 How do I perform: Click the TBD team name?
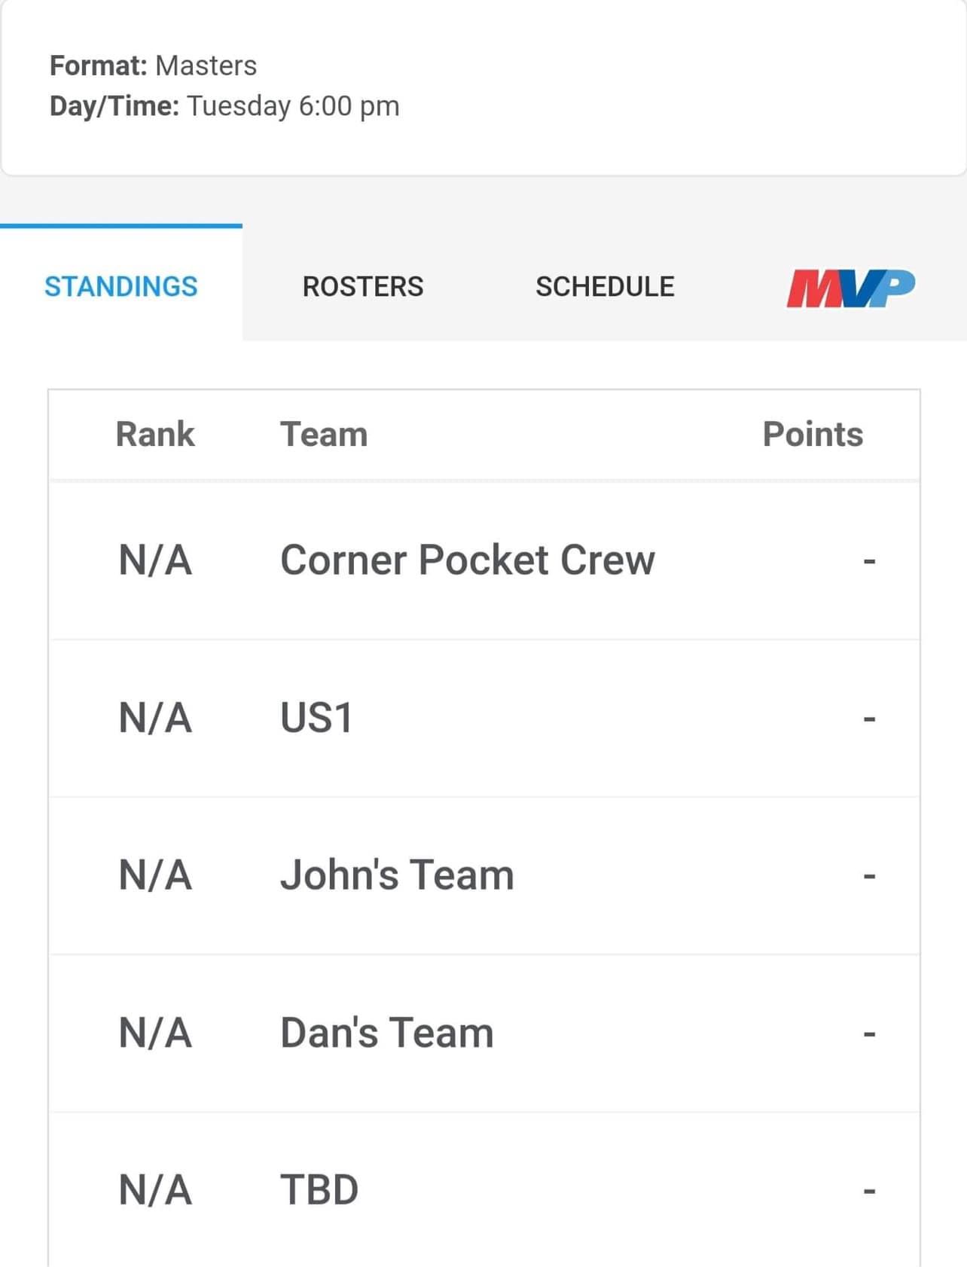click(319, 1190)
